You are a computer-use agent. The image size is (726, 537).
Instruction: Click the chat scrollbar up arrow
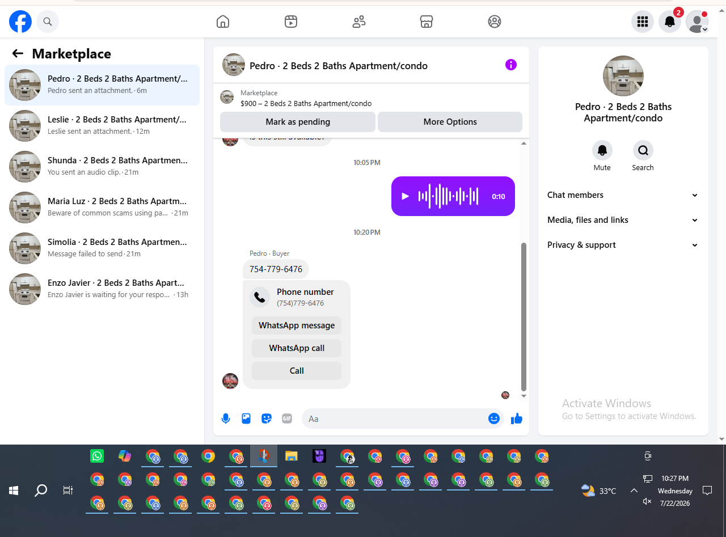(524, 143)
